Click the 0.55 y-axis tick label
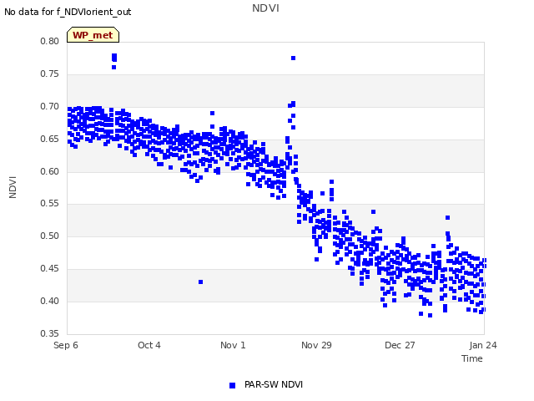 coord(50,204)
